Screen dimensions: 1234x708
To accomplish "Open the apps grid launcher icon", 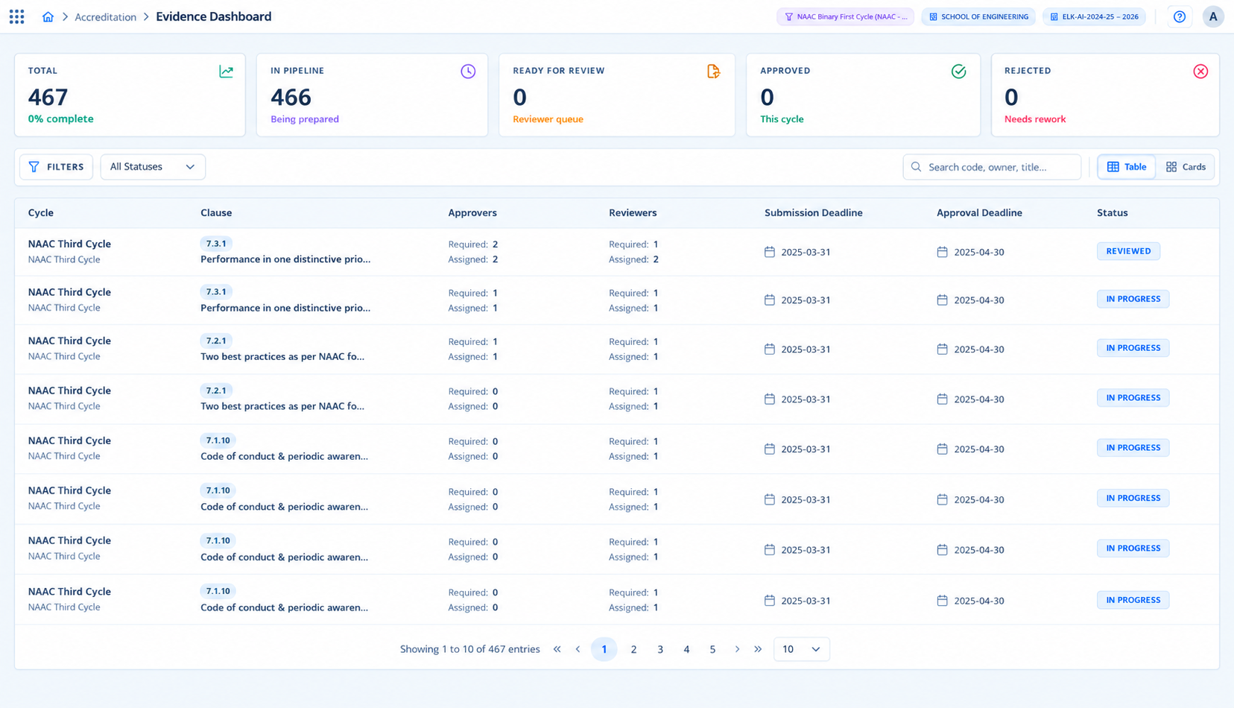I will [16, 16].
